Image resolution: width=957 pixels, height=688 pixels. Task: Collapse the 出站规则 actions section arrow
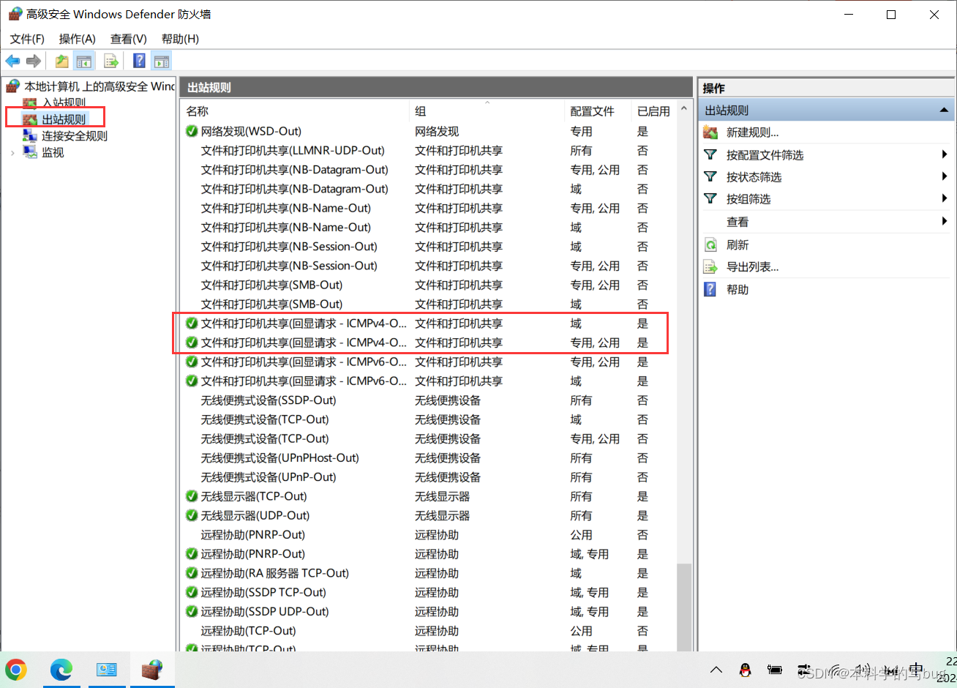click(945, 111)
